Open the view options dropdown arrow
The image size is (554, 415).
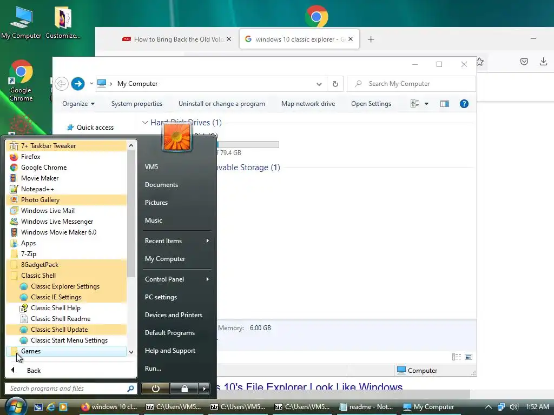click(x=426, y=104)
